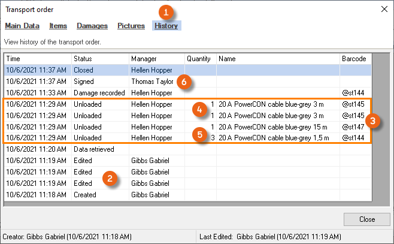Close the Transport order window with X
This screenshot has height=244, width=394.
coord(384,9)
